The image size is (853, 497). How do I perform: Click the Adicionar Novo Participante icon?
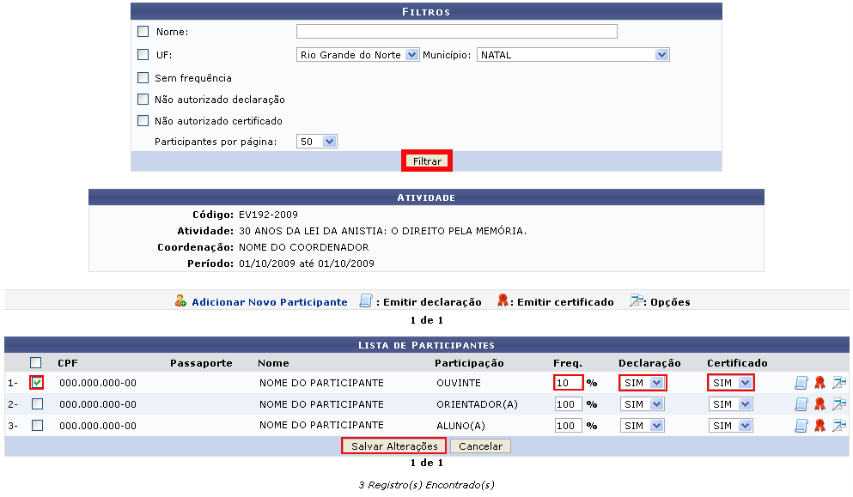180,301
